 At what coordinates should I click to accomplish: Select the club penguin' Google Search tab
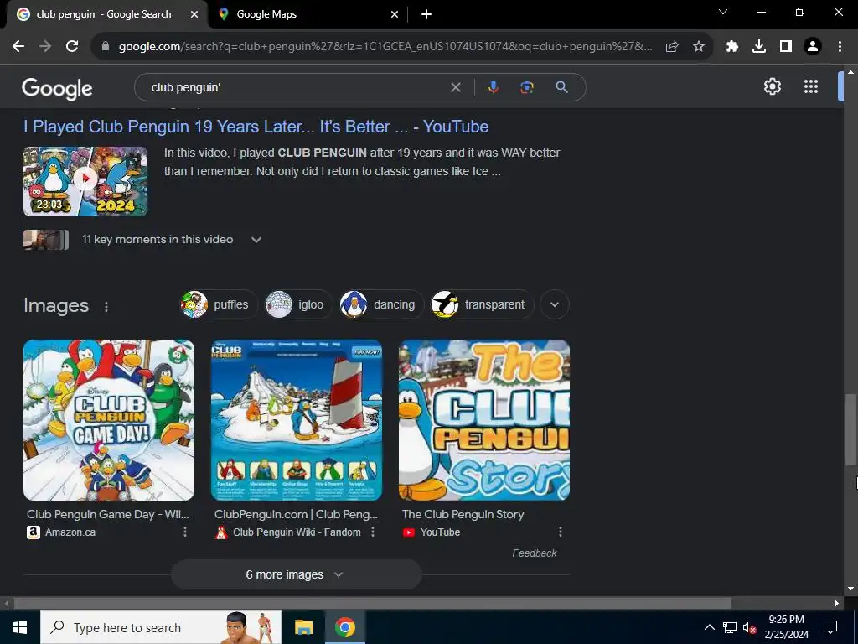pos(104,14)
